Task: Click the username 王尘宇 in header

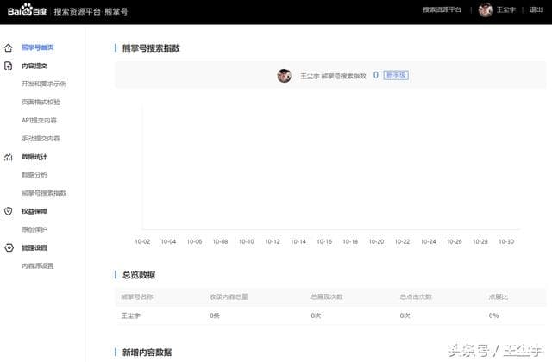Action: pyautogui.click(x=506, y=9)
